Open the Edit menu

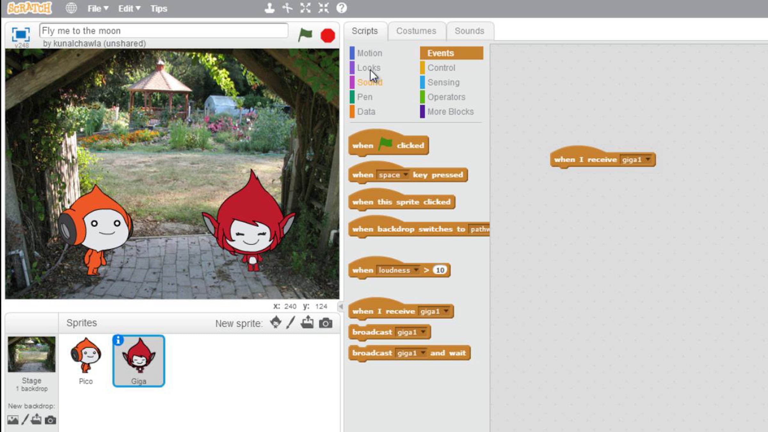click(129, 9)
